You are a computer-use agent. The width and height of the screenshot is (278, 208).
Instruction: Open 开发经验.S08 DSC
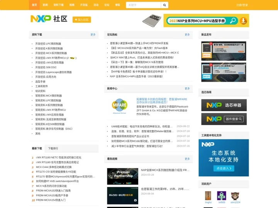(x=46, y=67)
